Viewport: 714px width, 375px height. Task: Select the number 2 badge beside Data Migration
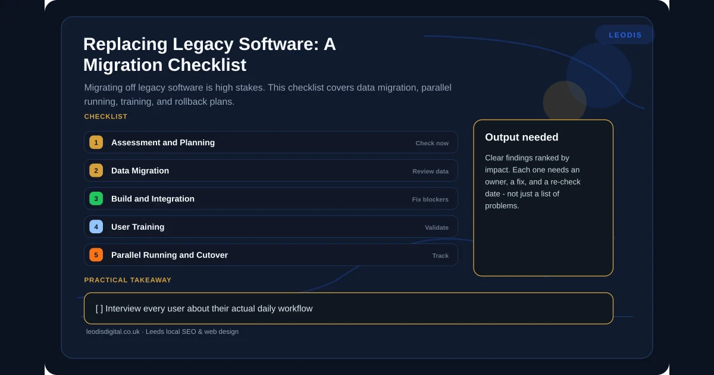tap(96, 170)
